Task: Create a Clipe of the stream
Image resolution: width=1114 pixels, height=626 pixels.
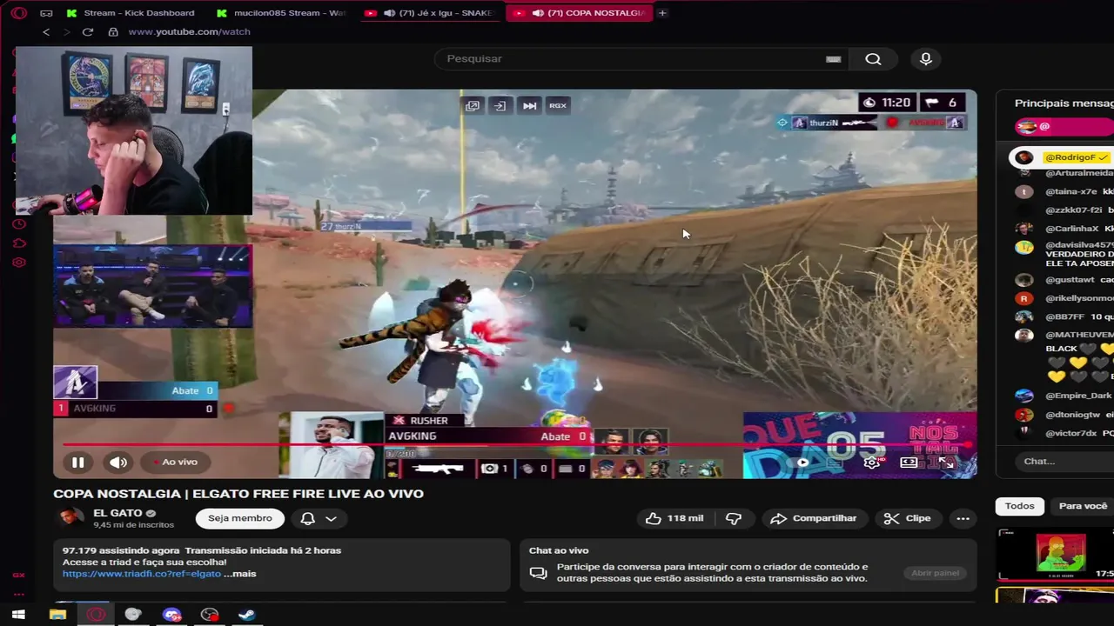Action: click(x=908, y=518)
